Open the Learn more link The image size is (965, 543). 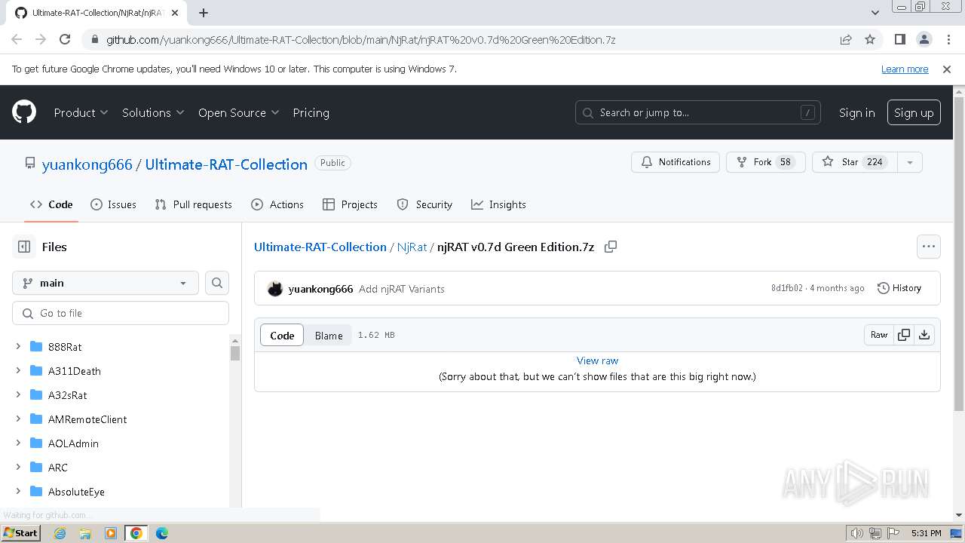pyautogui.click(x=905, y=69)
